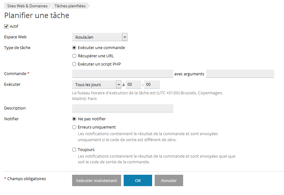Screen dimensions: 284x195
Task: Click the hour field of execution time
Action: coord(133,85)
